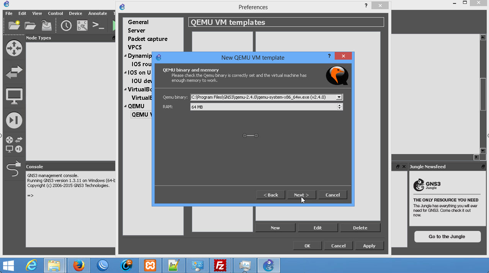Image resolution: width=489 pixels, height=273 pixels.
Task: Select Server in the preferences tree
Action: pos(137,31)
